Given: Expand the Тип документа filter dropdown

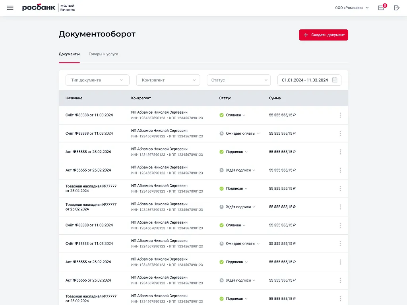Looking at the screenshot, I should (98, 80).
